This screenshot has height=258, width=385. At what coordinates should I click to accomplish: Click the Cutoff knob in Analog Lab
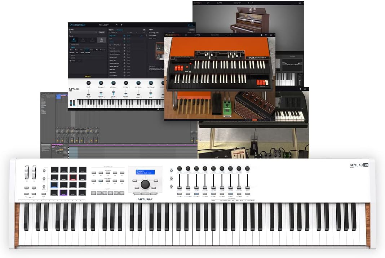[89, 83]
